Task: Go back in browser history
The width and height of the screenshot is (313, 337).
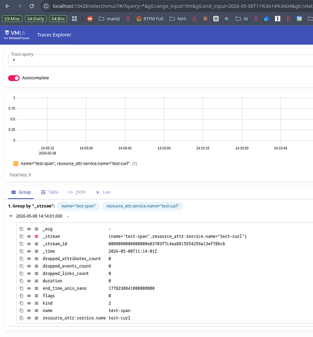Action: 8,6
